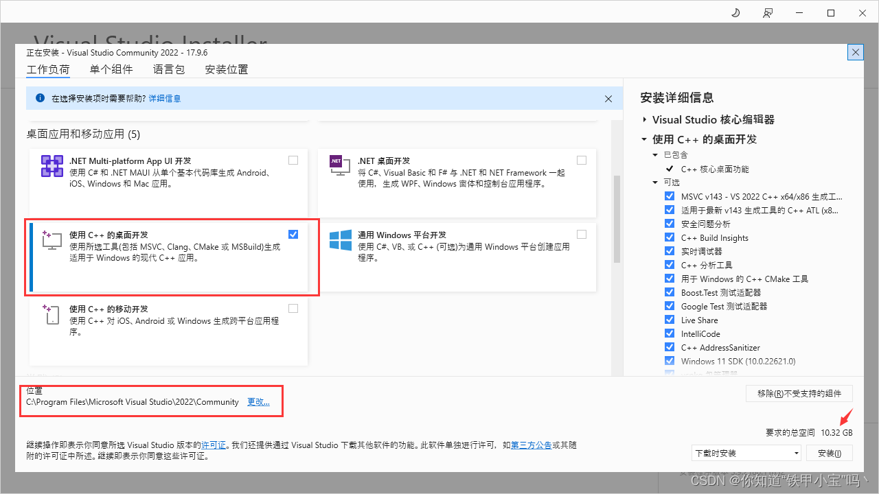Uncheck Boost.Test 测试适配器
Viewport: 879px width, 494px height.
tap(670, 292)
